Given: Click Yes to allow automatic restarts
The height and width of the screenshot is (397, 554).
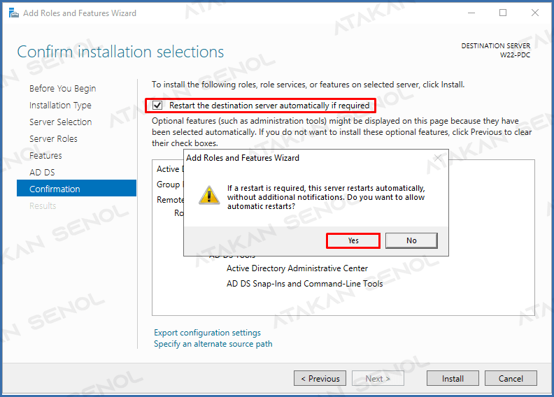Looking at the screenshot, I should [353, 240].
